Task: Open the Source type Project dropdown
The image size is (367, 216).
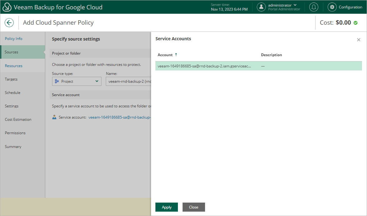Action: click(x=76, y=81)
